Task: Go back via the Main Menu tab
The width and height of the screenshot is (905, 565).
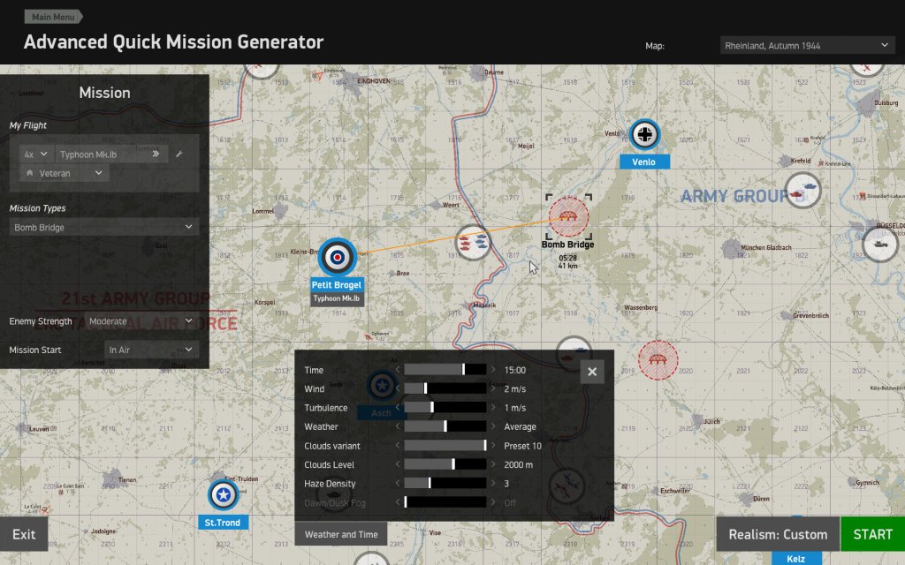Action: (53, 17)
